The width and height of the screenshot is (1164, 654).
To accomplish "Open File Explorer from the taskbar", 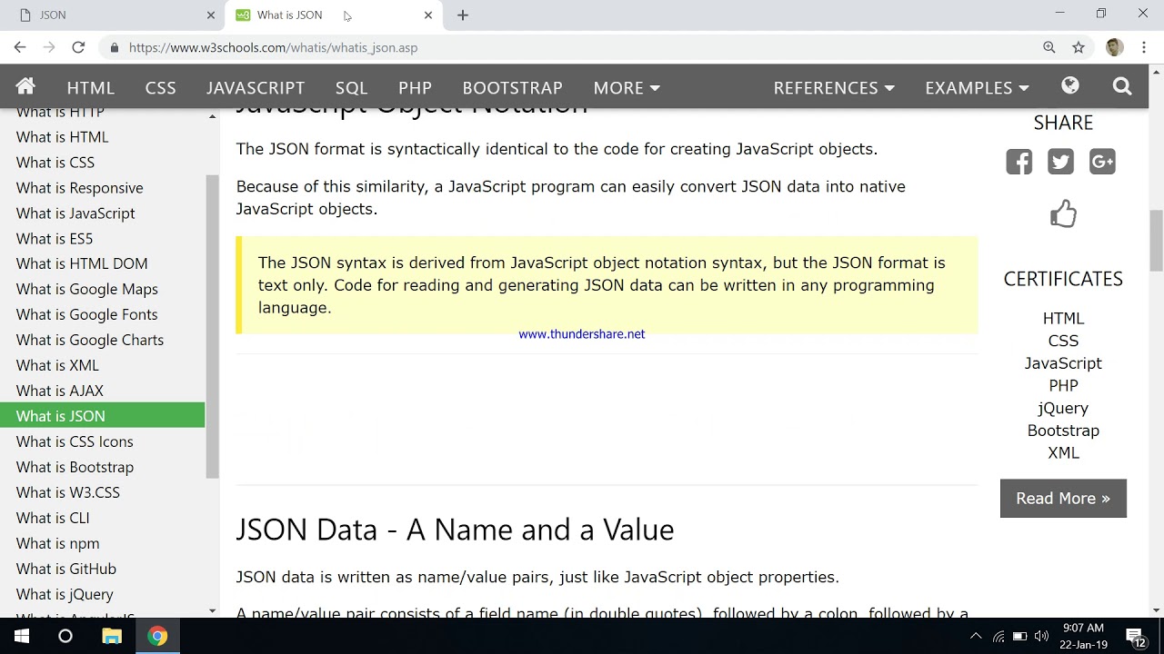I will tap(112, 636).
